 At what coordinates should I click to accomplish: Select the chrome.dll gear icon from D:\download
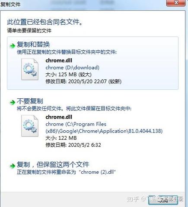pos(30,69)
